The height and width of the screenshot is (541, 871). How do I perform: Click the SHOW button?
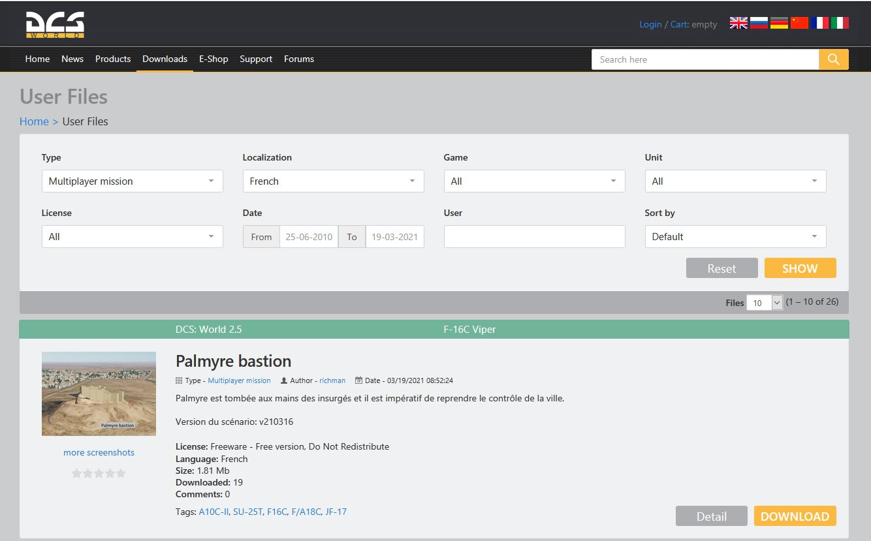coord(800,268)
